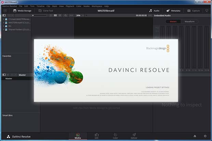Open the 26% viewer zoom dropdown
212x141 pixels.
[80, 15]
